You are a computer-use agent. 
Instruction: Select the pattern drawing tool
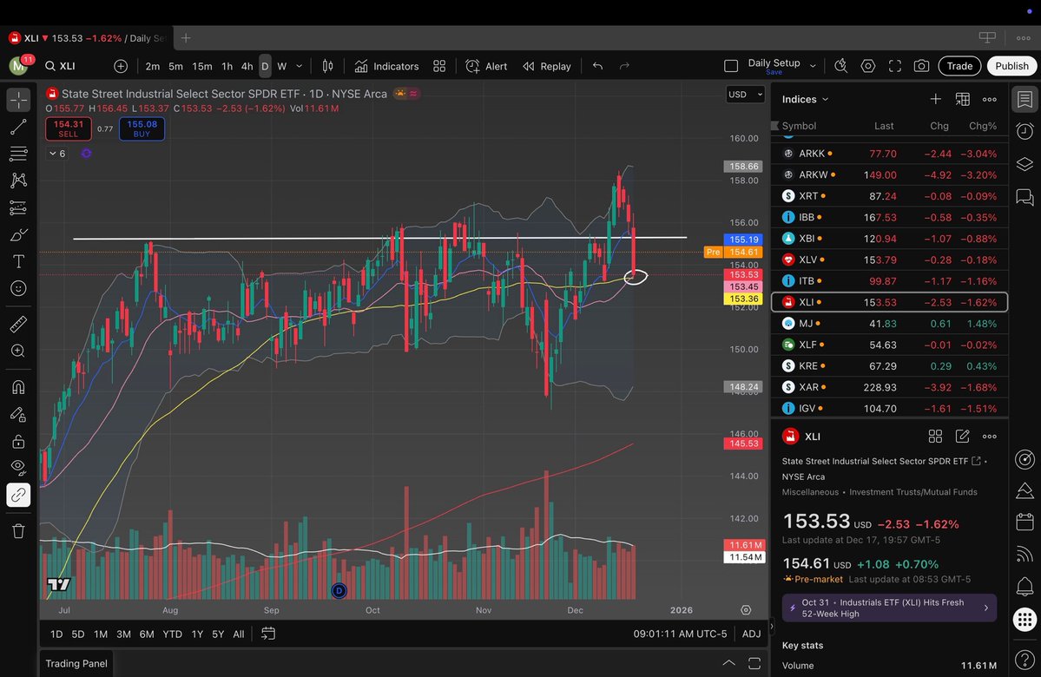click(18, 181)
